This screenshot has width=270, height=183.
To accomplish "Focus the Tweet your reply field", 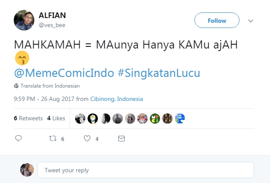I will pos(145,170).
